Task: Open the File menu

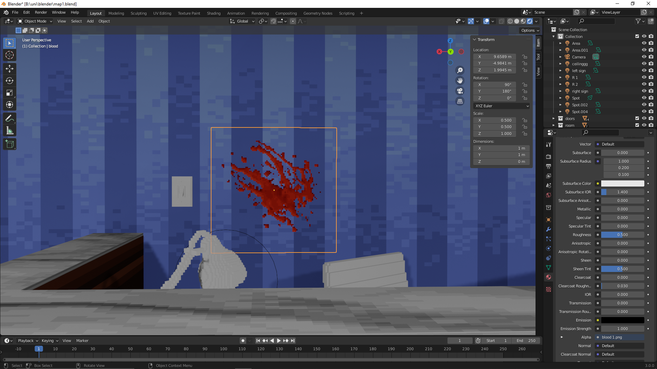Action: coord(15,12)
